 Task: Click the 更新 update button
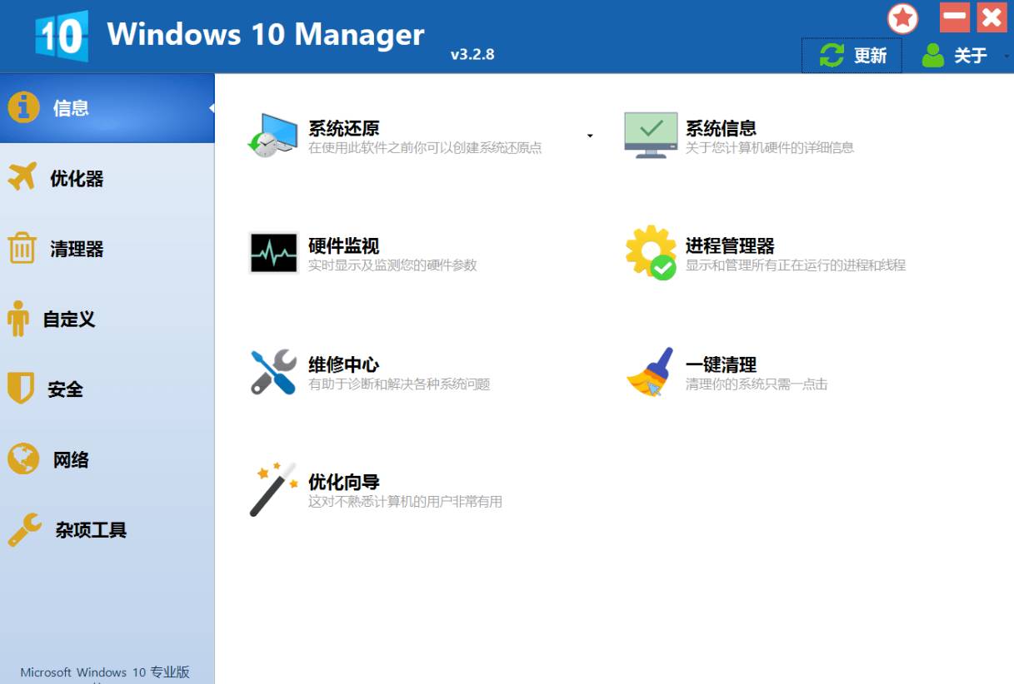coord(852,55)
